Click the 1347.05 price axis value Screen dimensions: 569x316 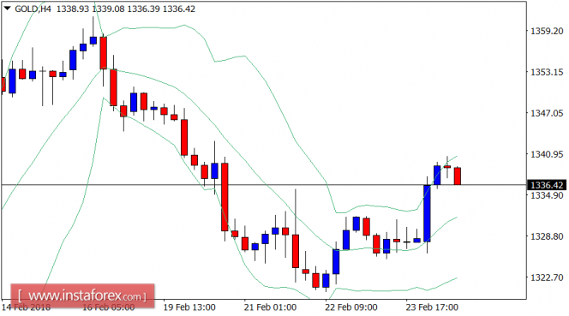(x=547, y=113)
